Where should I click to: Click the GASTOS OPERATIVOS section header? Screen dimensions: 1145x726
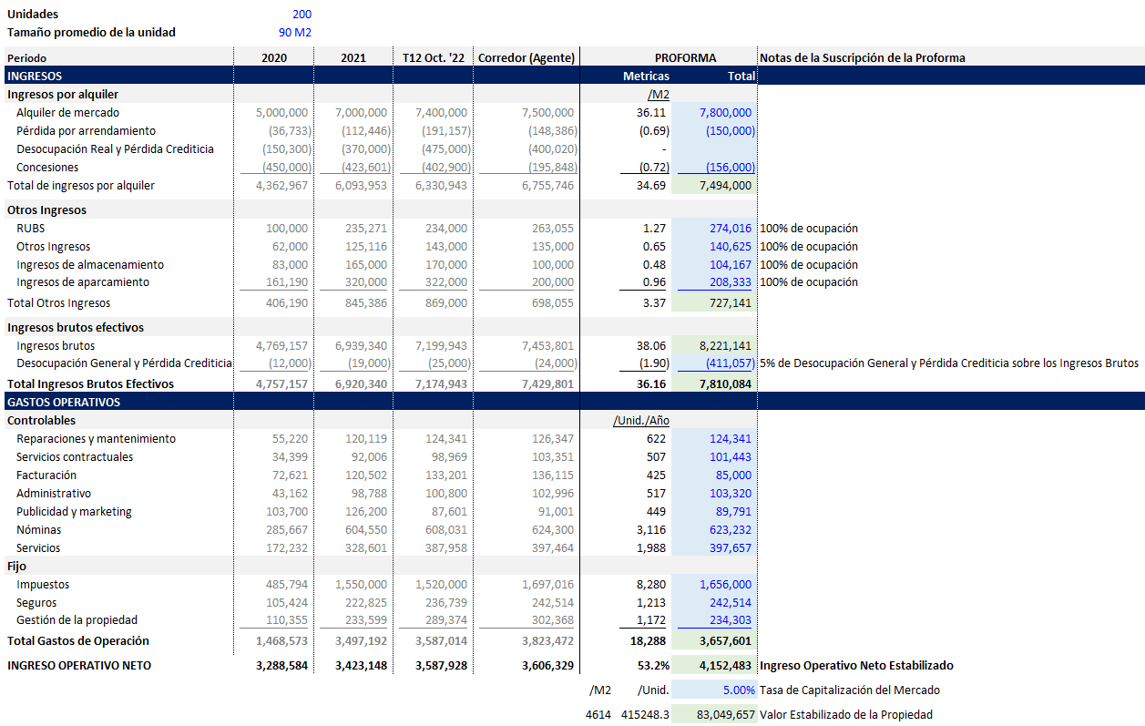[64, 403]
